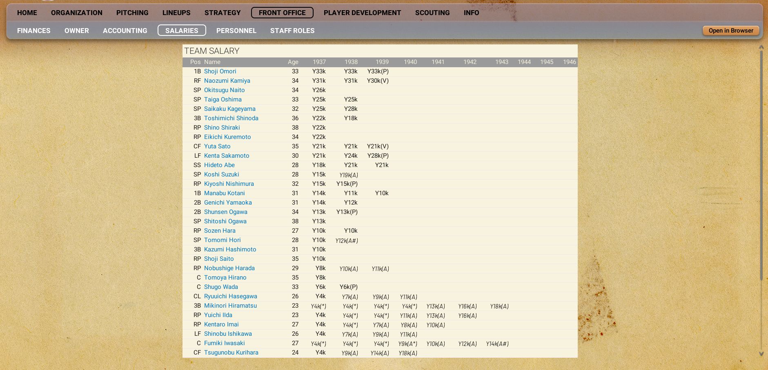Sort the table by Age column

pos(293,62)
